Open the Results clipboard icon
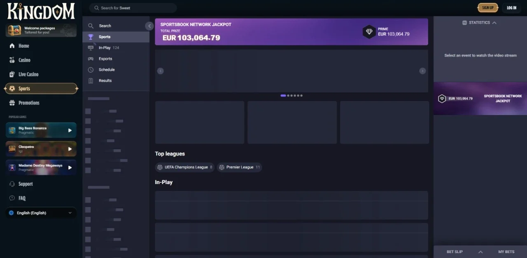This screenshot has height=258, width=527. point(91,81)
